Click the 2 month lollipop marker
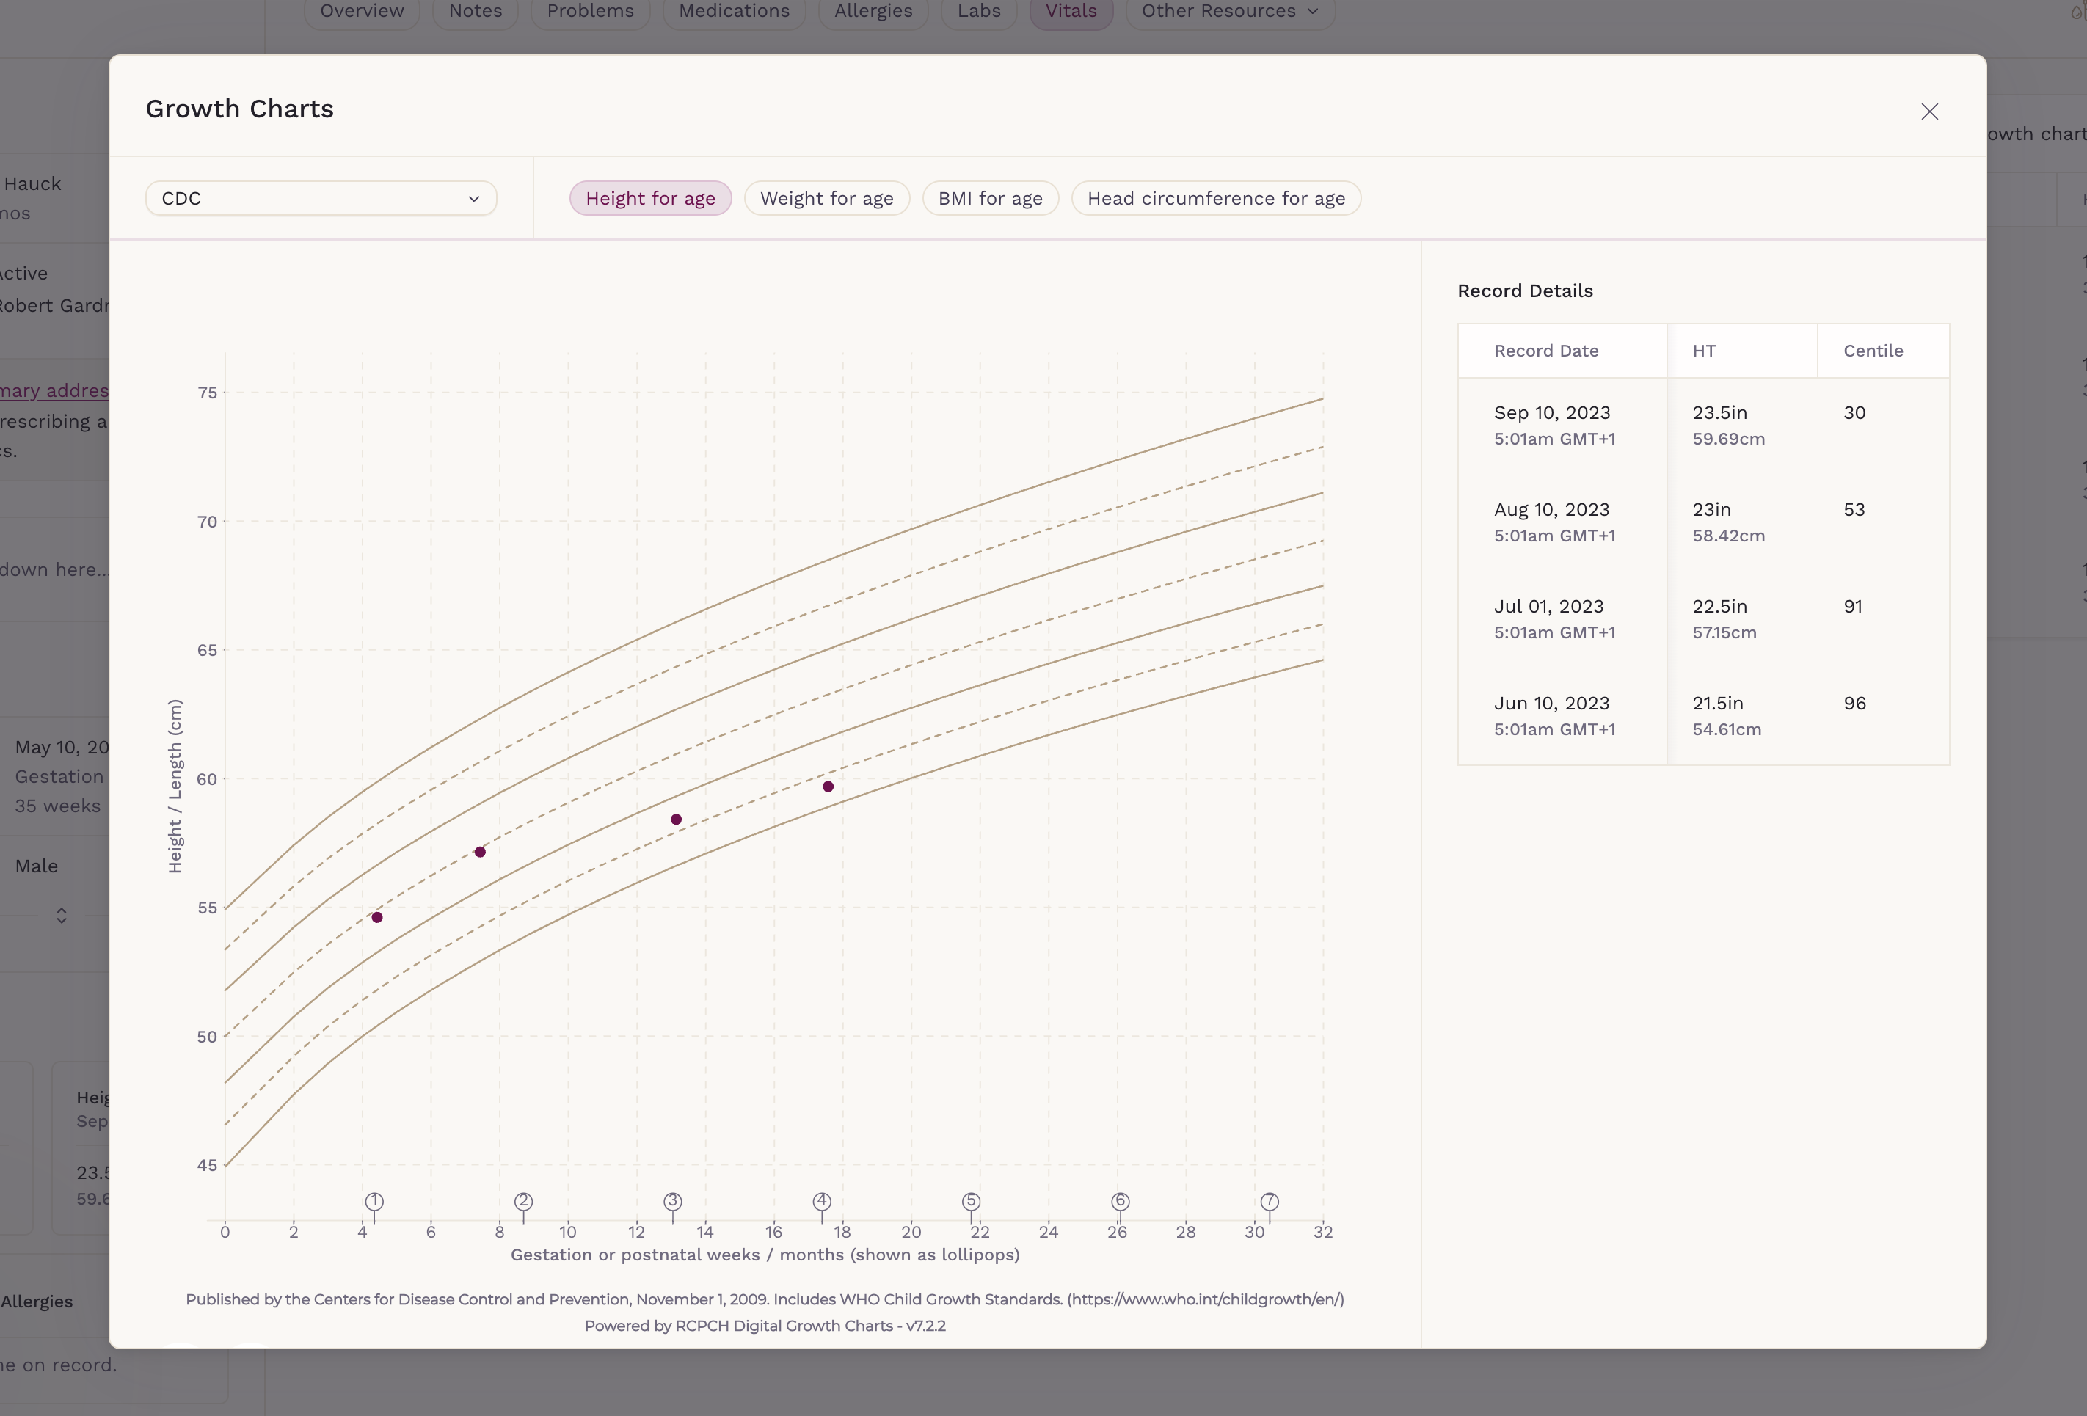The width and height of the screenshot is (2087, 1416). tap(523, 1202)
